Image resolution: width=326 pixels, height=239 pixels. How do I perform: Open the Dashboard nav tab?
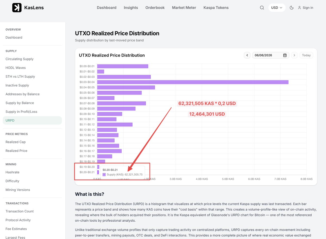click(106, 8)
